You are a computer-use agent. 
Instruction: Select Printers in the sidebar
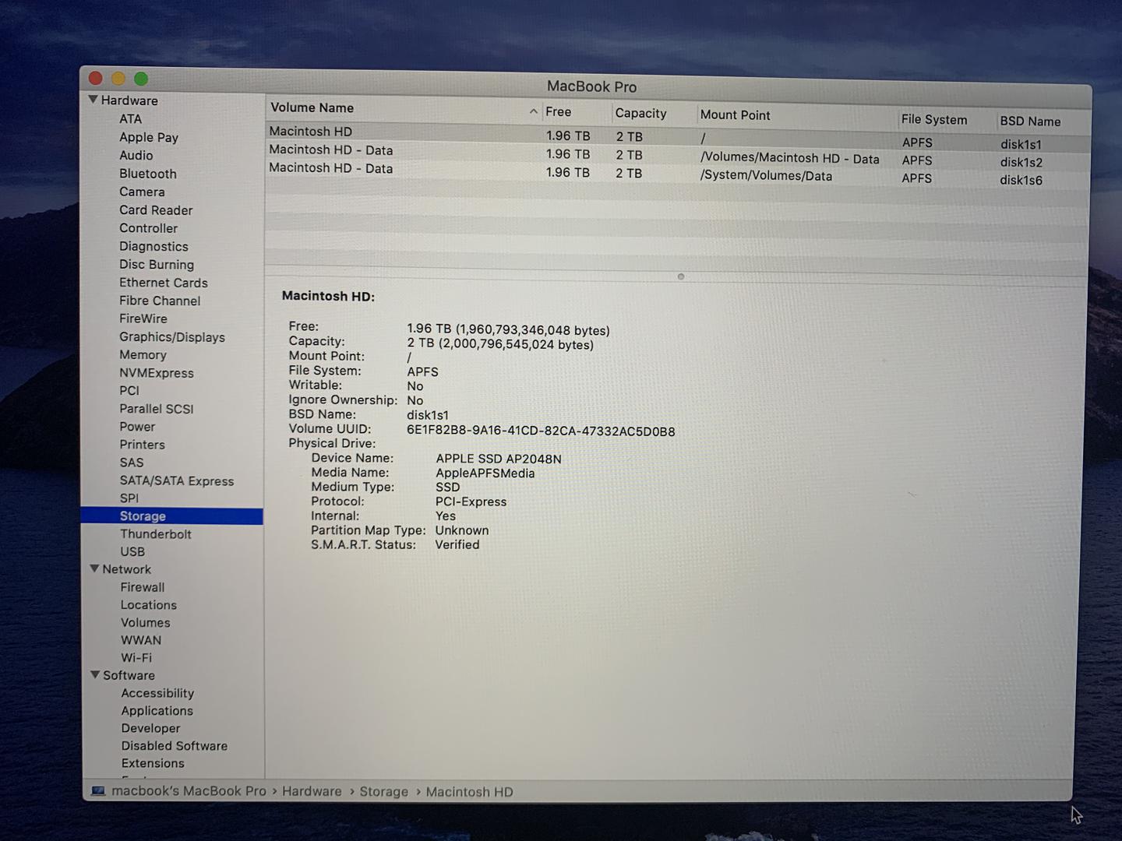[x=142, y=445]
